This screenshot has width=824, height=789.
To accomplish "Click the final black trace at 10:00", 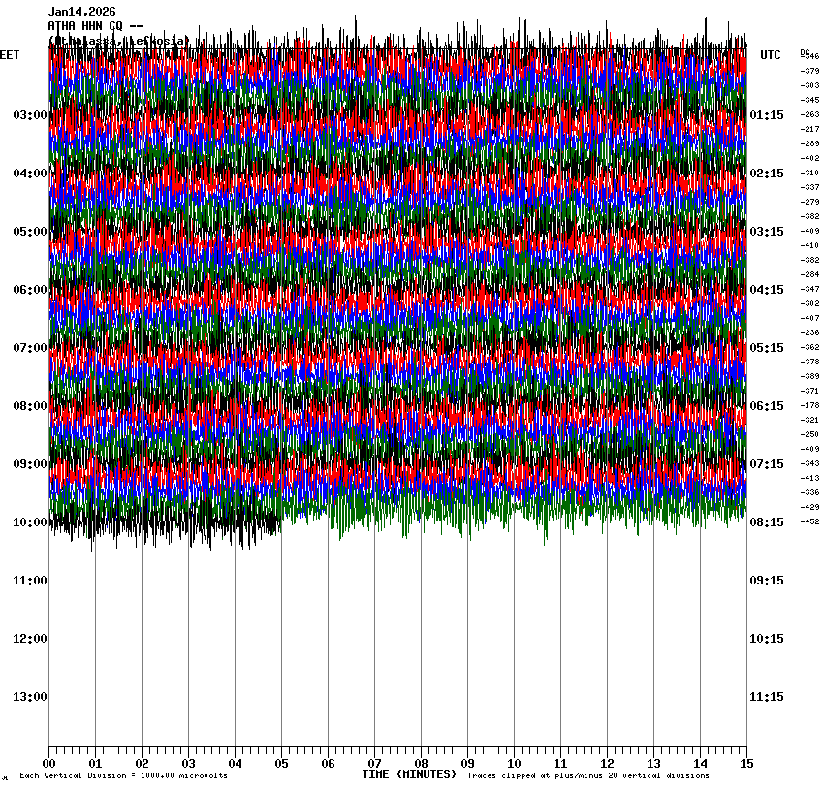I will click(165, 523).
